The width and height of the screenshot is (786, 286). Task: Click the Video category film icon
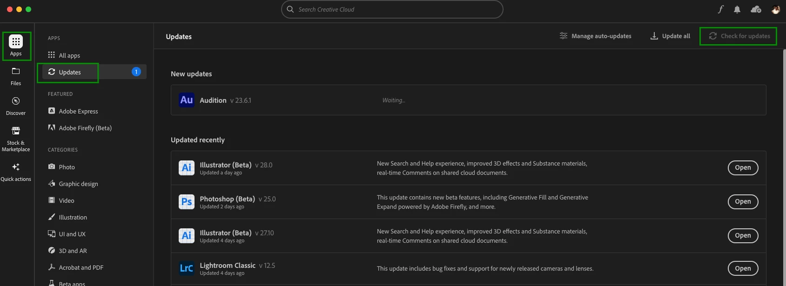[52, 200]
